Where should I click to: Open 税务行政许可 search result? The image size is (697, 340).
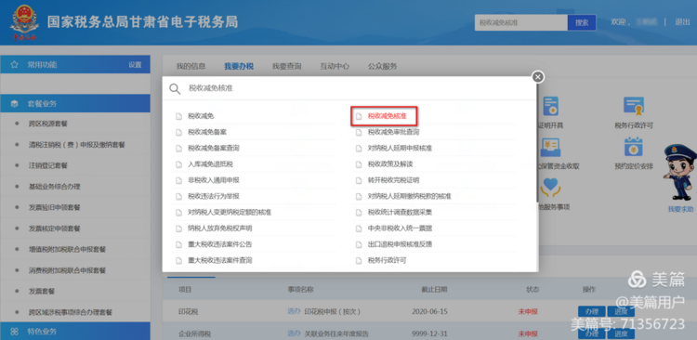387,260
